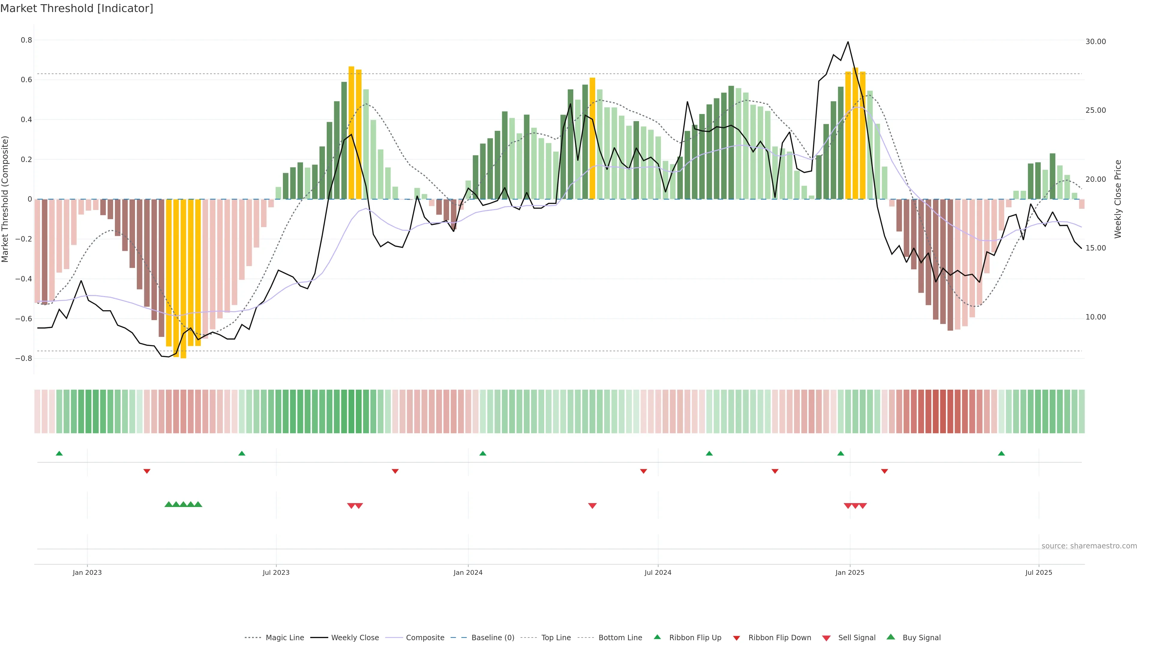Click the Market Threshold [Indicator] chart title
The image size is (1152, 648).
[76, 8]
